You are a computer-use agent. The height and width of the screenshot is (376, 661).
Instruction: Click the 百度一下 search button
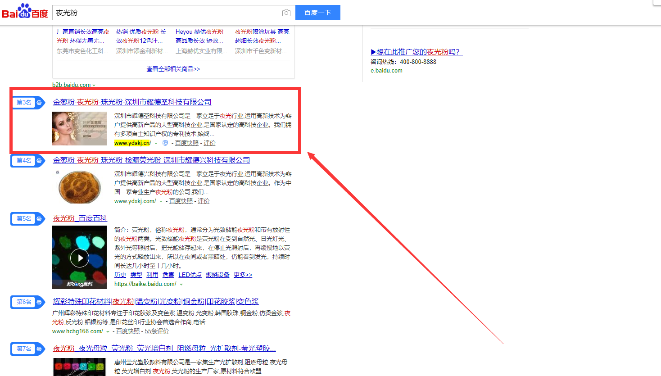coord(318,13)
